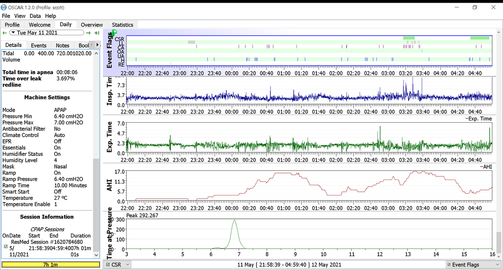Click the Tidal Volume row label
503x270 pixels.
pos(11,56)
